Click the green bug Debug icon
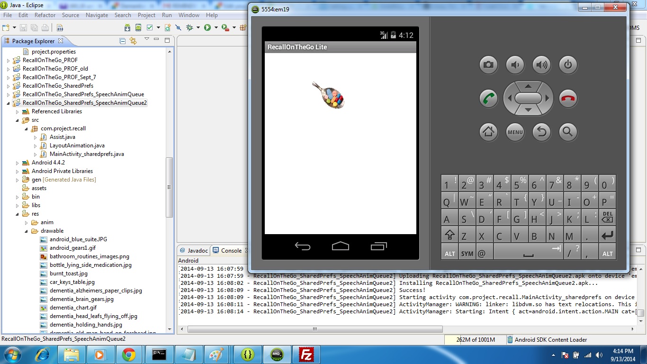 click(x=190, y=28)
